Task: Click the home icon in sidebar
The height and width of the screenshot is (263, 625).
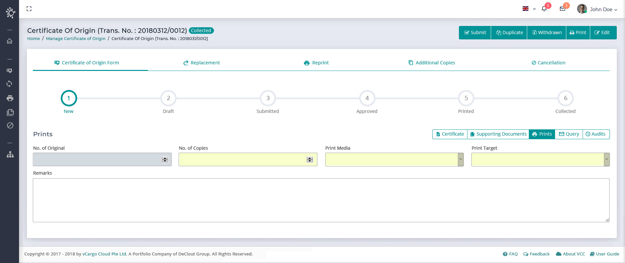Action: pyautogui.click(x=10, y=41)
